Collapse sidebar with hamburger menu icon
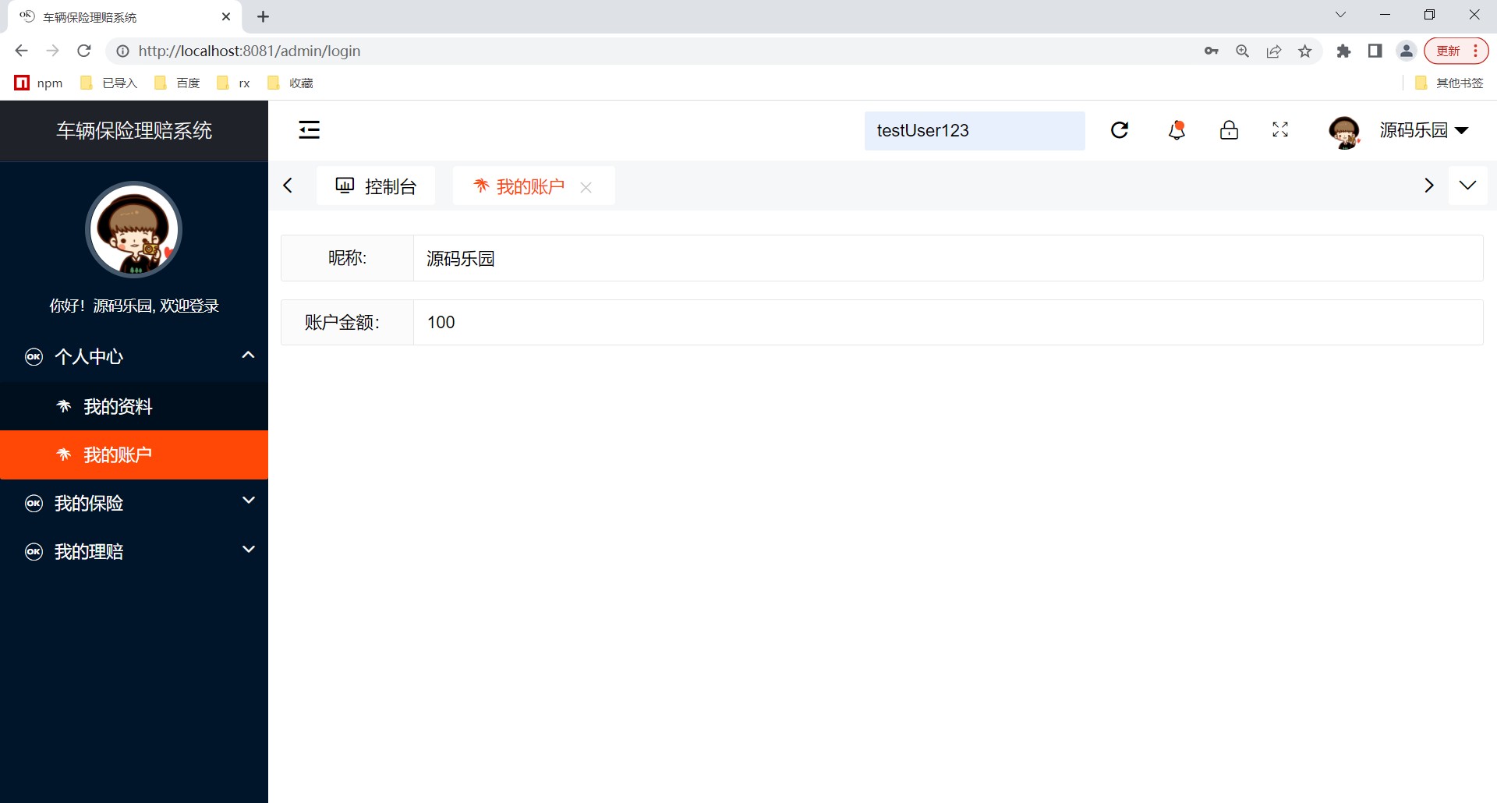 (x=310, y=130)
